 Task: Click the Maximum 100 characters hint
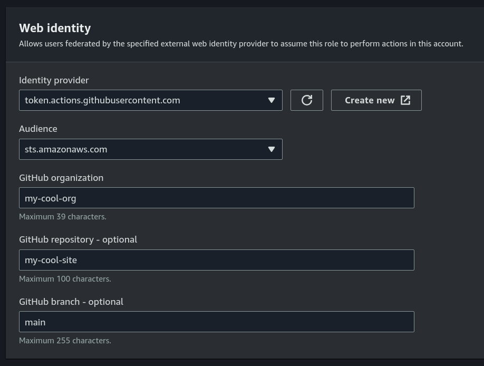(65, 279)
